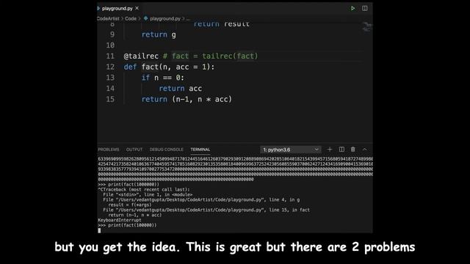This screenshot has height=264, width=470.
Task: Click 'Traceback (most recent call last)' line
Action: coord(146,189)
